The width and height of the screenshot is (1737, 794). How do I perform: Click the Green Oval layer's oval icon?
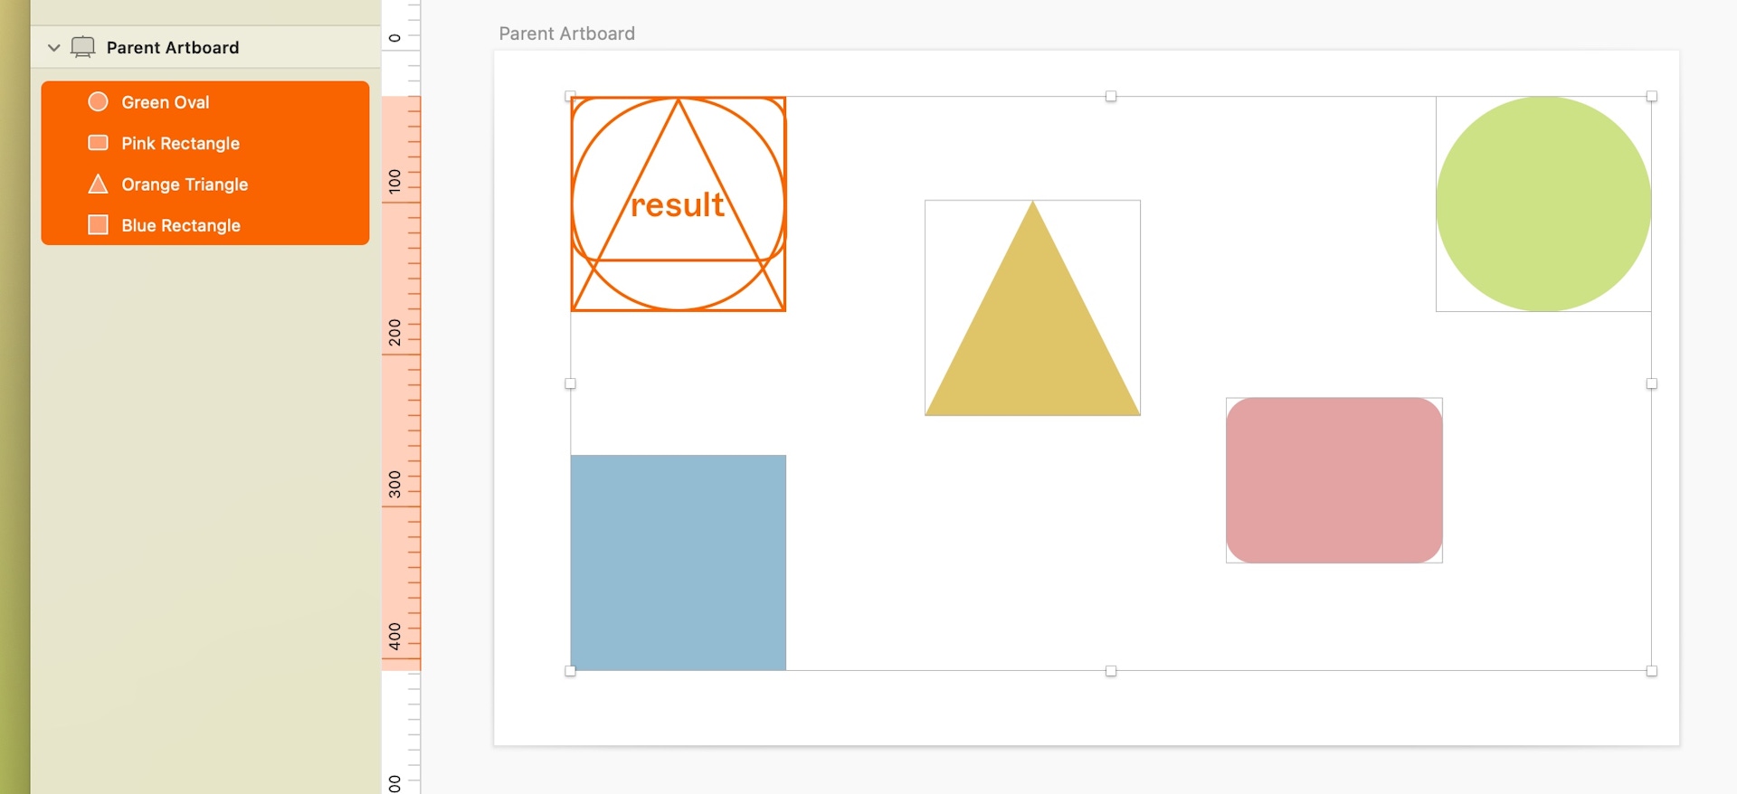click(x=98, y=101)
